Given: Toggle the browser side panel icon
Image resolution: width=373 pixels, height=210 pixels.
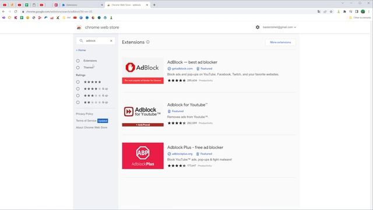Looking at the screenshot, I should (x=357, y=12).
